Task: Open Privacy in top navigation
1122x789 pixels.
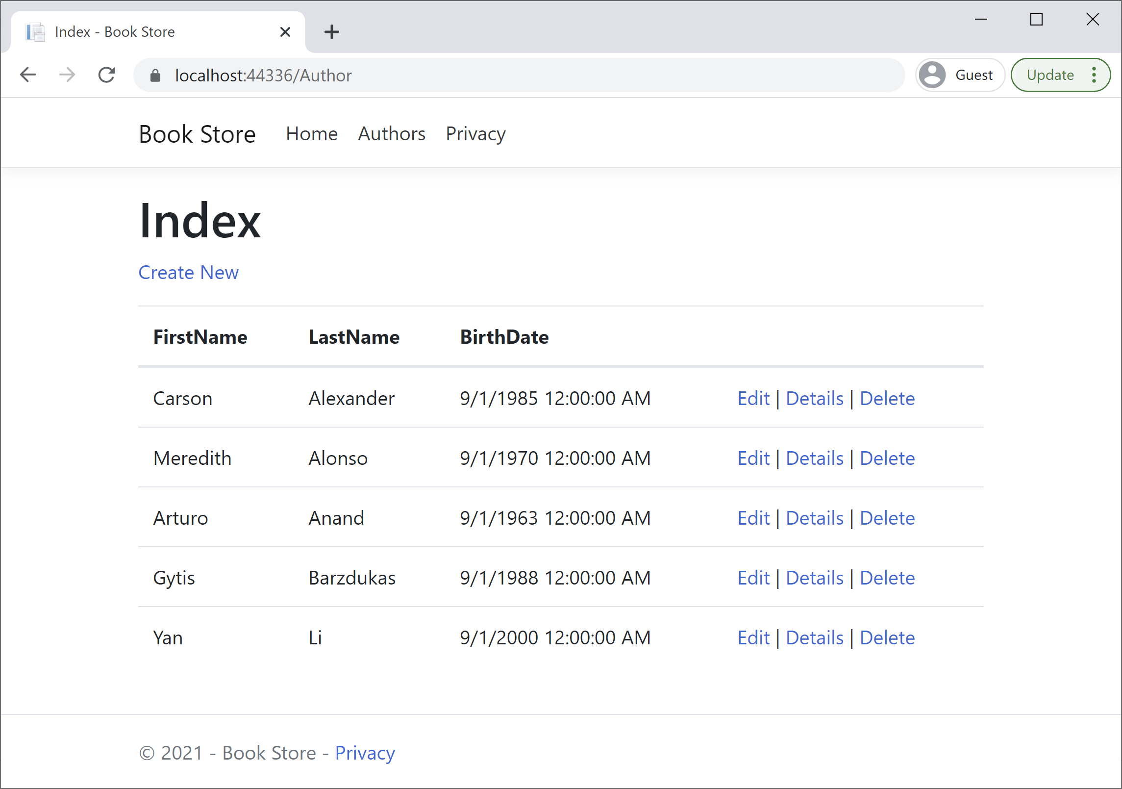Action: pyautogui.click(x=475, y=134)
